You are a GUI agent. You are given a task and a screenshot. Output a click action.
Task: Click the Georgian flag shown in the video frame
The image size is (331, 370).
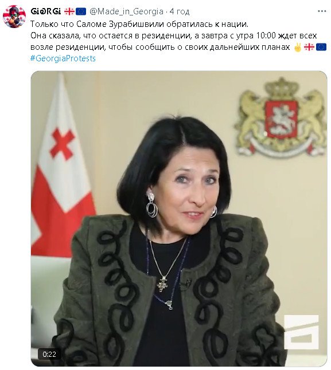coord(61,165)
